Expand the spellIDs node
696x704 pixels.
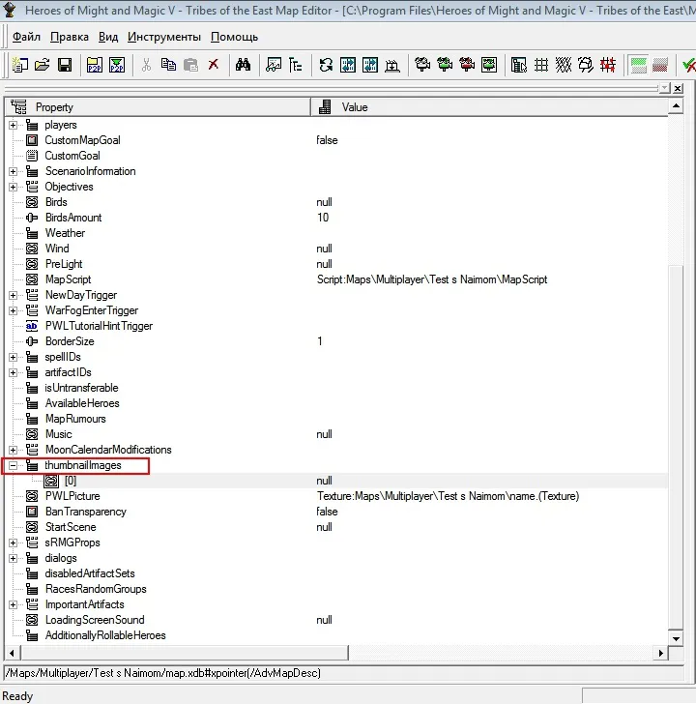tap(13, 357)
